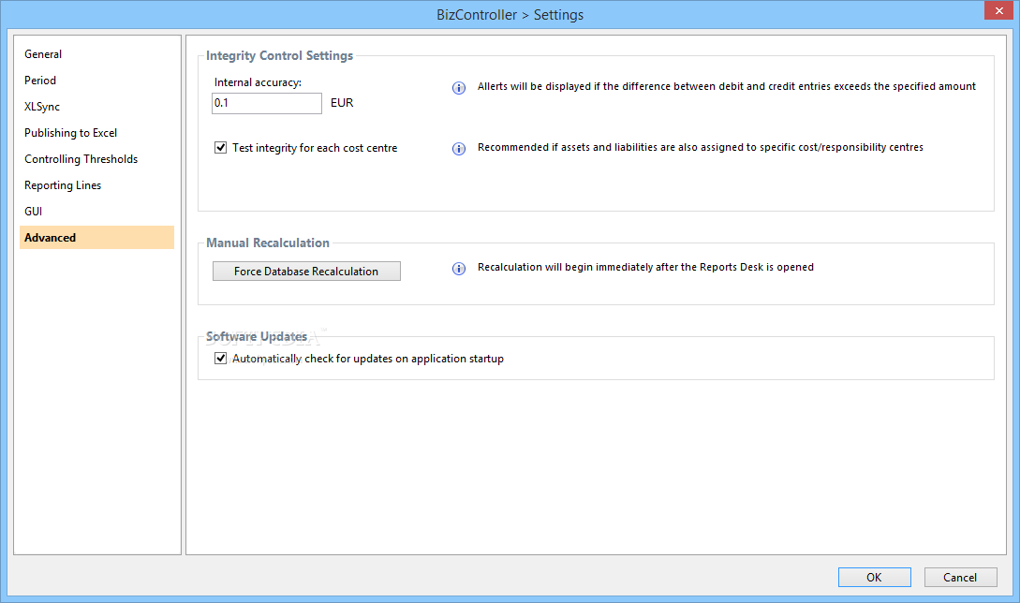Click Force Database Recalculation button
Screen dimensions: 1020x603
coord(306,272)
